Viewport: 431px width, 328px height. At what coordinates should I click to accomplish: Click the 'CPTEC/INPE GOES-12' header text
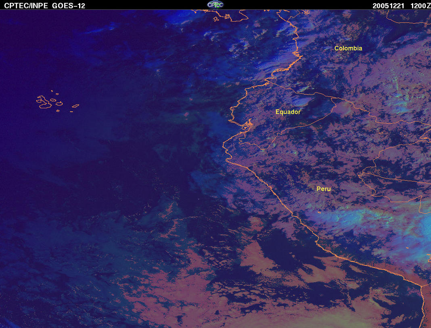coord(44,6)
